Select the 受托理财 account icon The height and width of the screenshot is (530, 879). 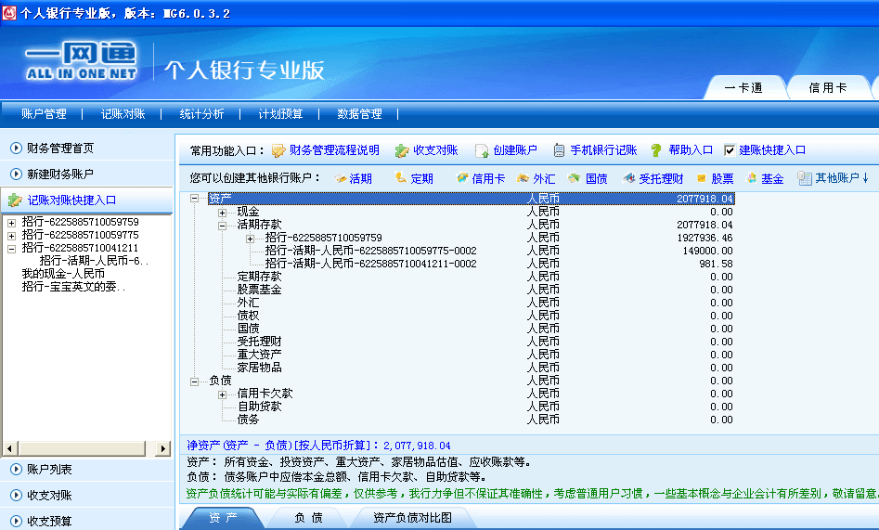(629, 178)
